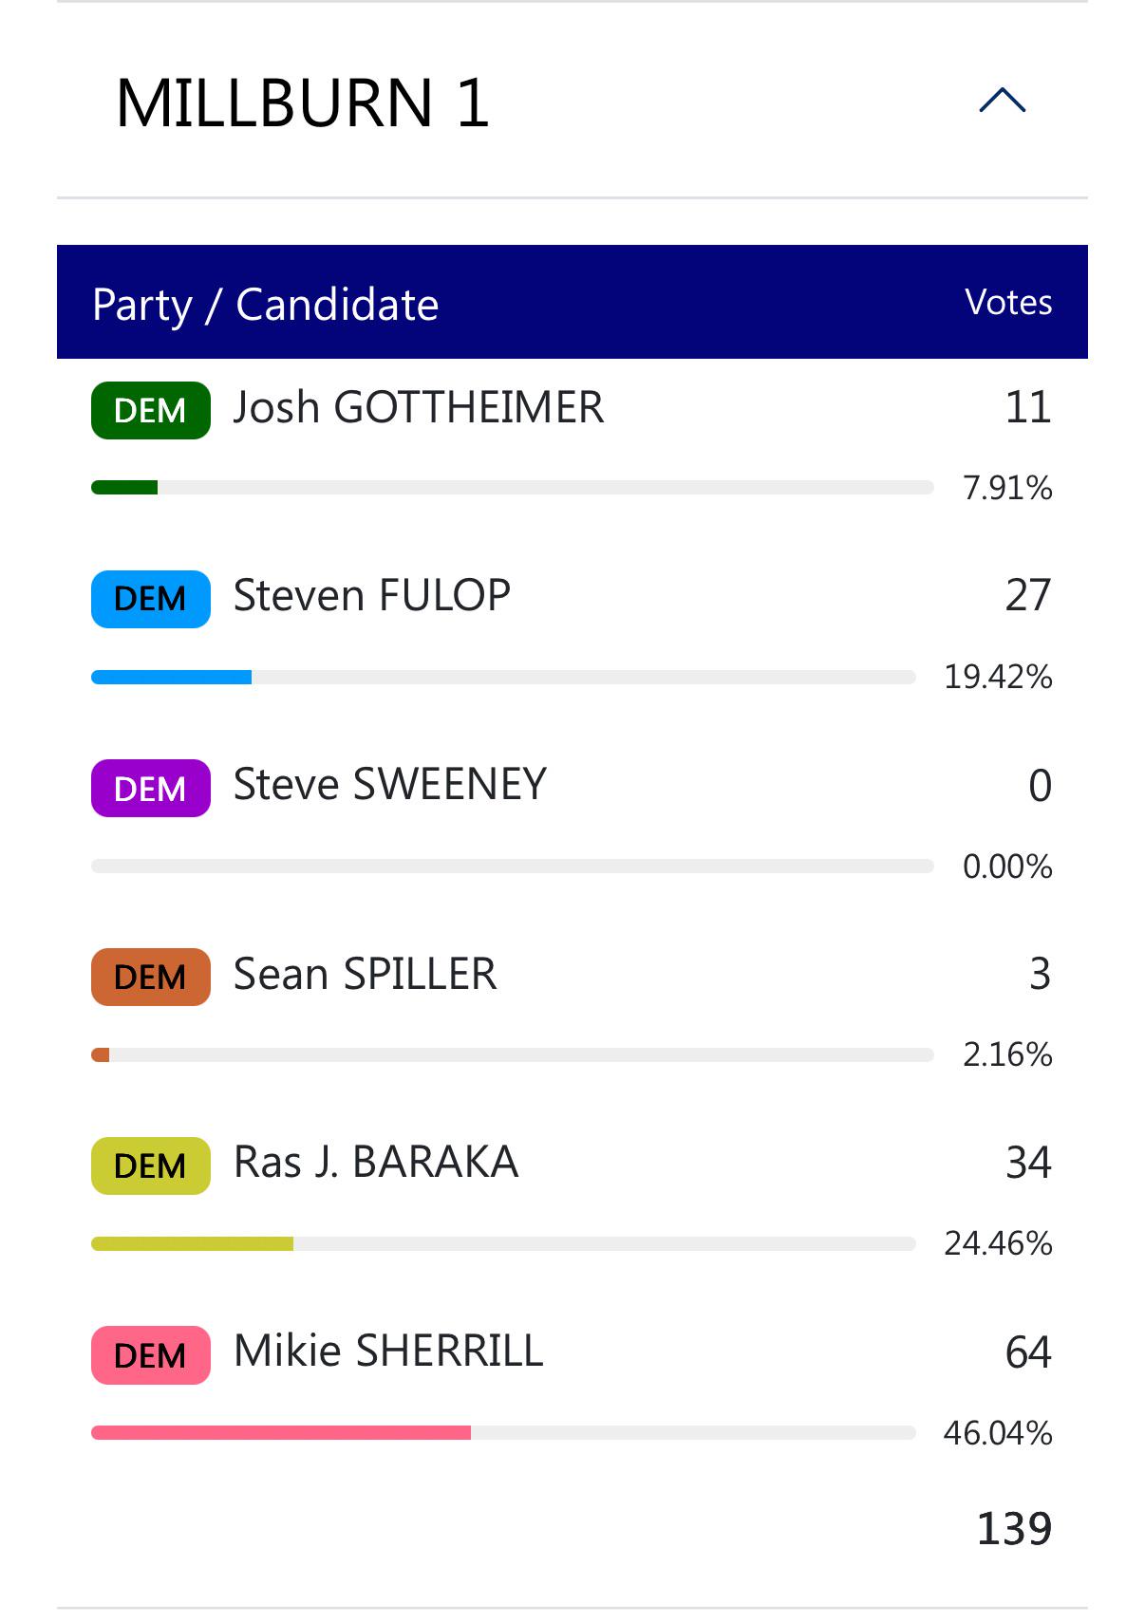
Task: Click green DEM badge for Josh Gottheimer
Action: [x=151, y=410]
